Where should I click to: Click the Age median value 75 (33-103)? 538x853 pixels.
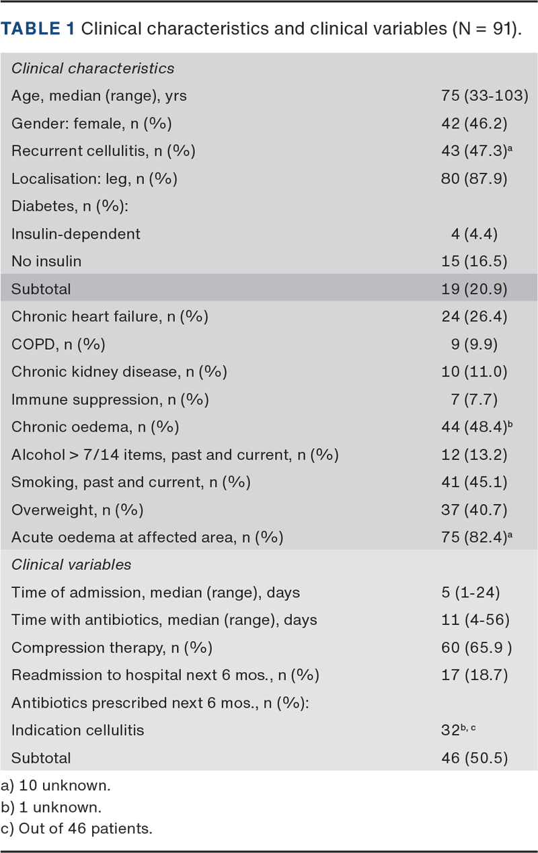click(484, 96)
